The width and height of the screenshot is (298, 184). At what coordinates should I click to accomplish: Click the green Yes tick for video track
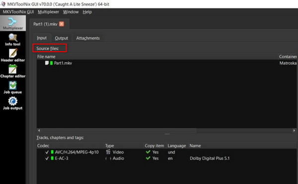[x=148, y=152]
